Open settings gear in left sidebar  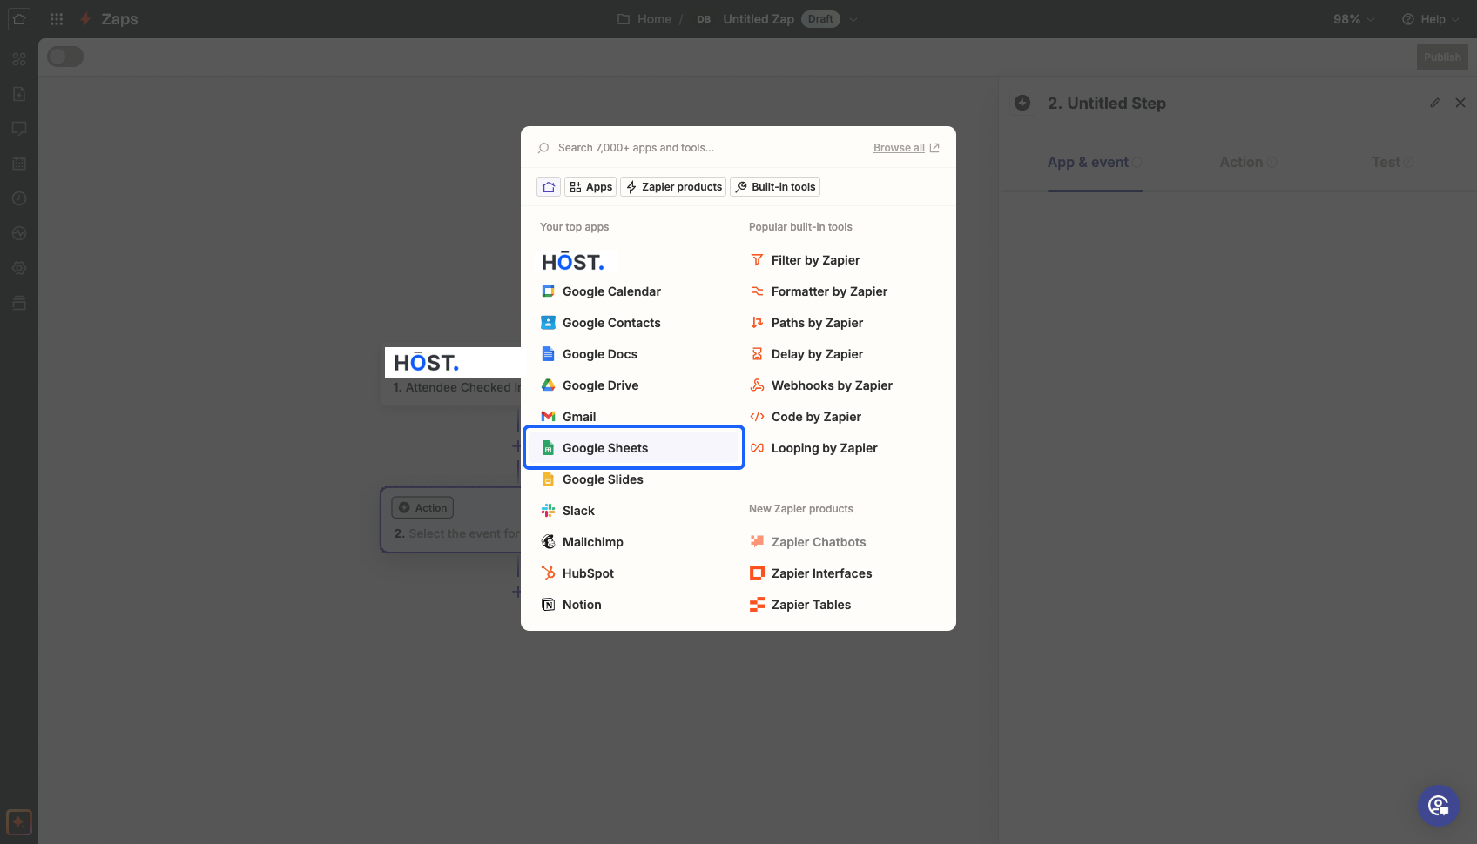coord(19,268)
